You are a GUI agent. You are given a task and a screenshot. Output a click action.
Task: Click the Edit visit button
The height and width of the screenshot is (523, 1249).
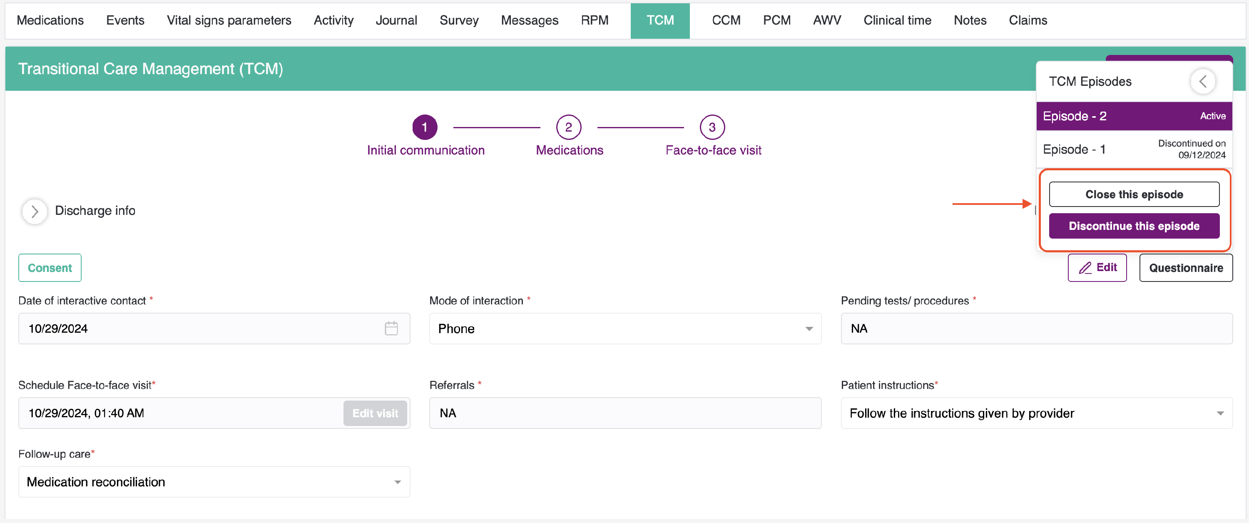tap(375, 413)
